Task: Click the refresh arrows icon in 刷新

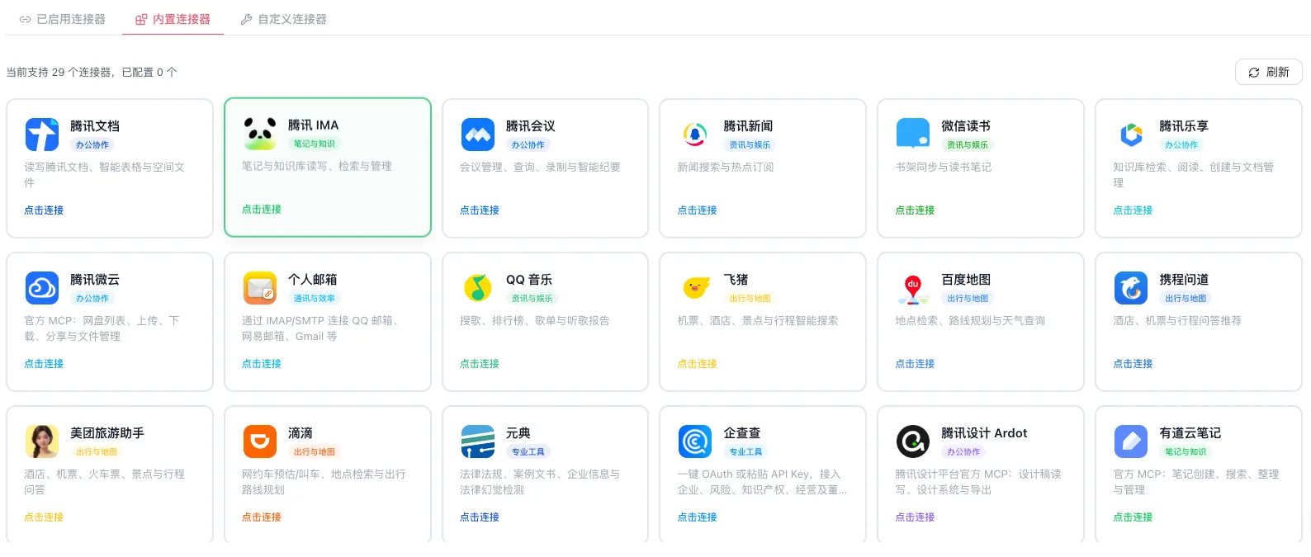Action: (1254, 73)
